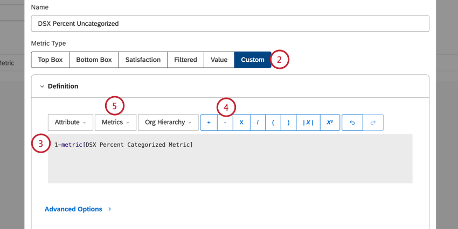The width and height of the screenshot is (458, 229).
Task: Click the metric Name input field
Action: coord(230,24)
